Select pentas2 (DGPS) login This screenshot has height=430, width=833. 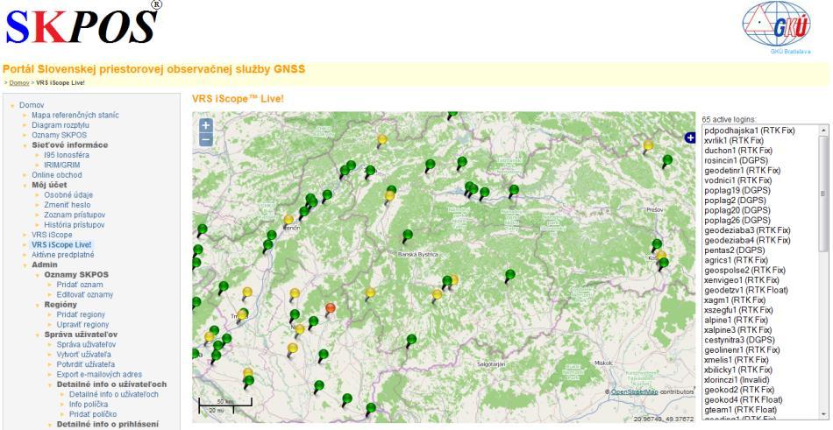click(734, 250)
